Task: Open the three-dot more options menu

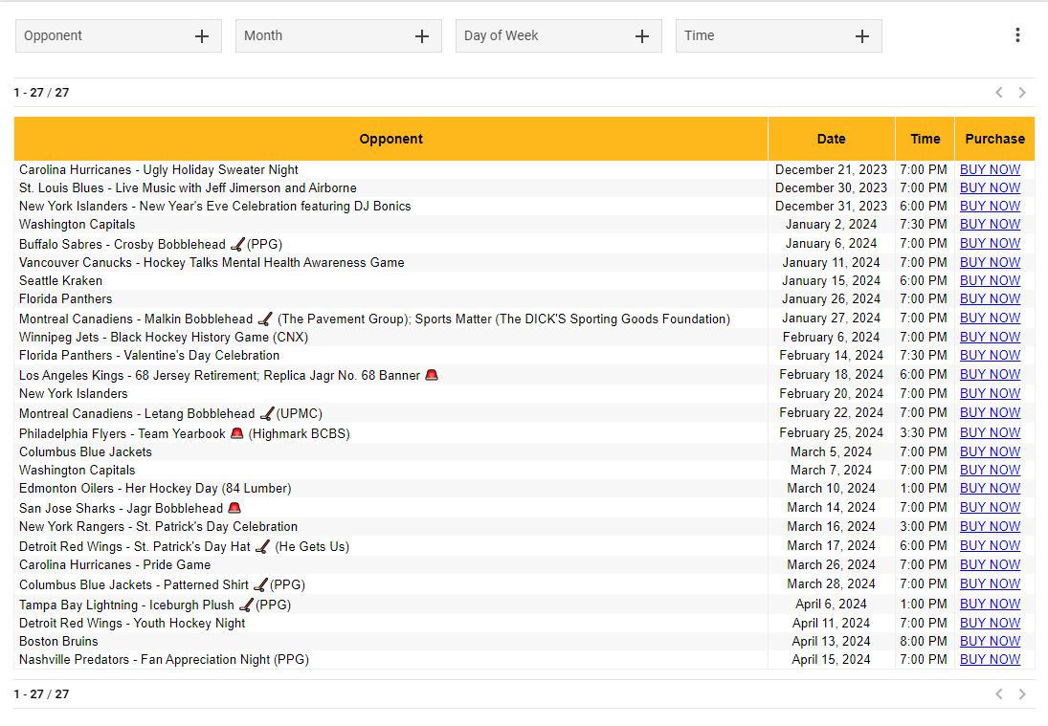Action: [1017, 35]
